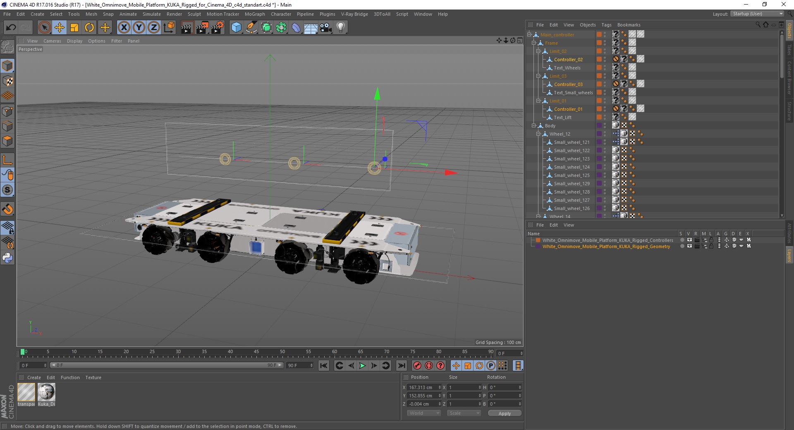Click Apply in the coordinates panel

(x=505, y=413)
